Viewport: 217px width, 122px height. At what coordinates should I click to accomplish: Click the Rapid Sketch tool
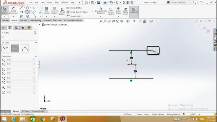125,11
